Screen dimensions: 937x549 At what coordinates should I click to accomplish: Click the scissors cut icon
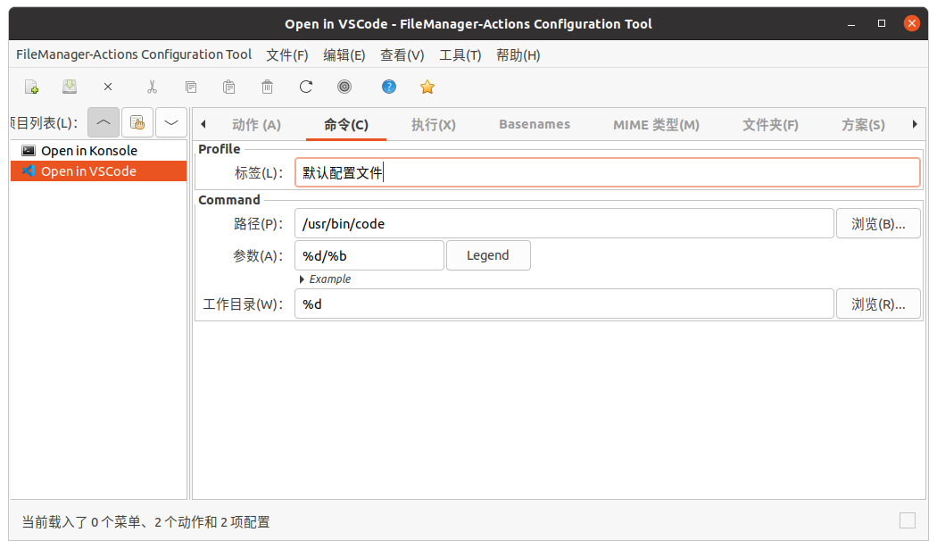152,87
